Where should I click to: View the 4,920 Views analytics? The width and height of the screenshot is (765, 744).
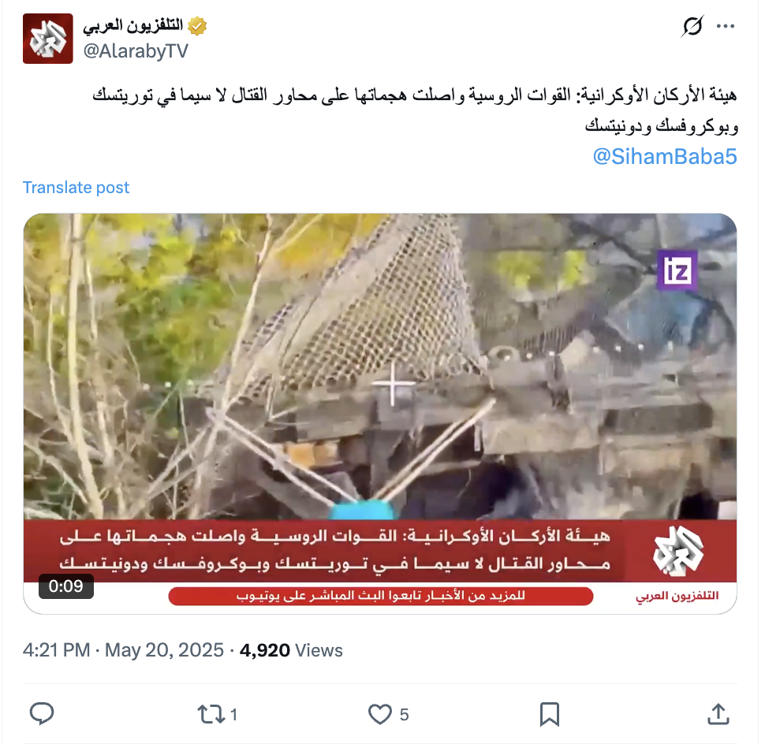(x=291, y=650)
